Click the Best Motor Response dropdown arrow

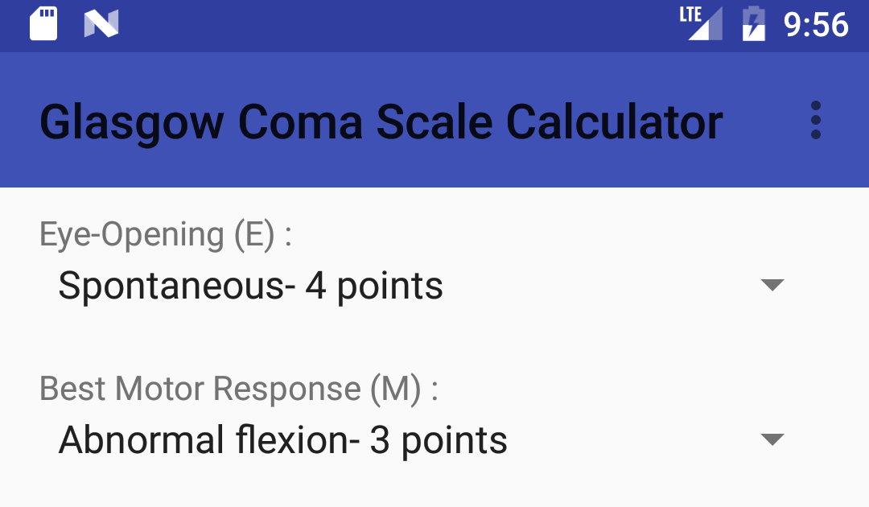click(x=772, y=439)
